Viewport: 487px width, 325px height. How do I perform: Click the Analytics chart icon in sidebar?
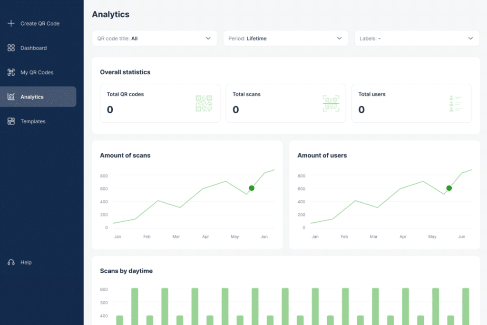click(x=10, y=96)
